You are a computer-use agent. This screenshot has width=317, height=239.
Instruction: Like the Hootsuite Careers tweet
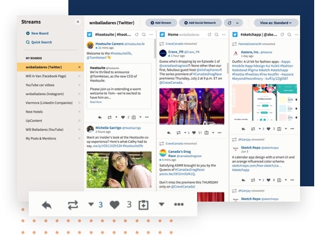click(123, 117)
